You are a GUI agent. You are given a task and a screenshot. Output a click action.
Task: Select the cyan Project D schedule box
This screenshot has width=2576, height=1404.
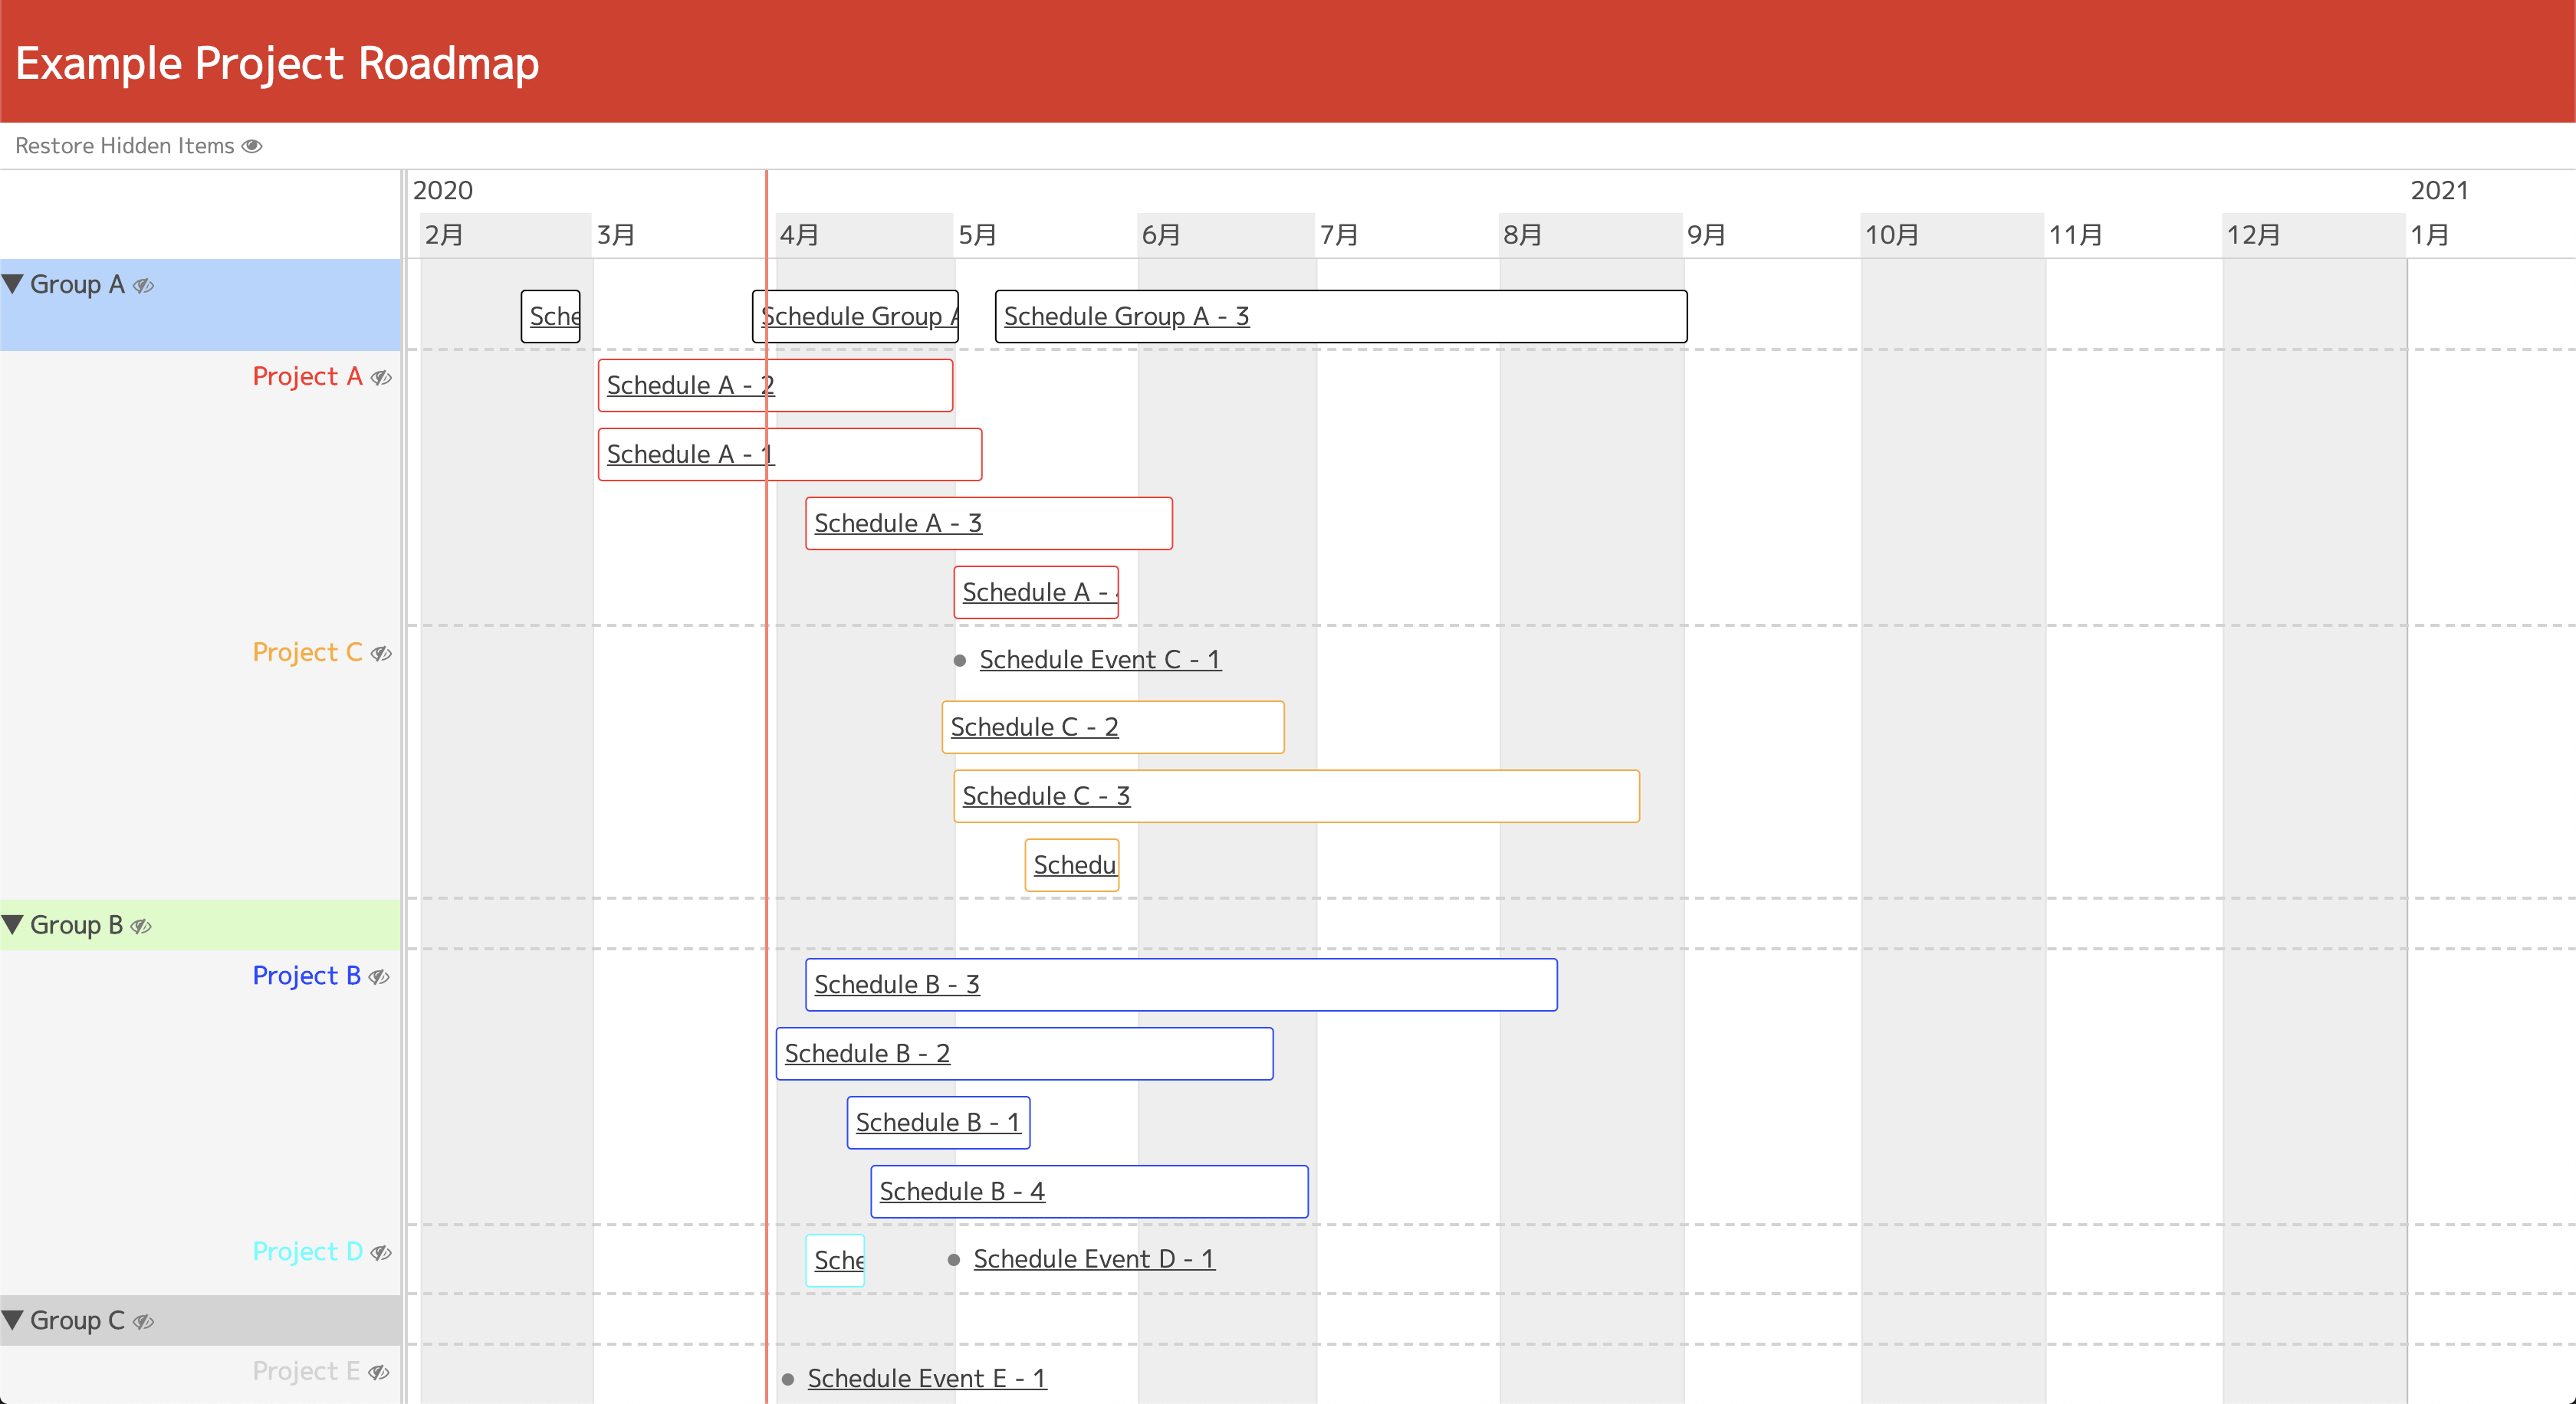(x=835, y=1260)
